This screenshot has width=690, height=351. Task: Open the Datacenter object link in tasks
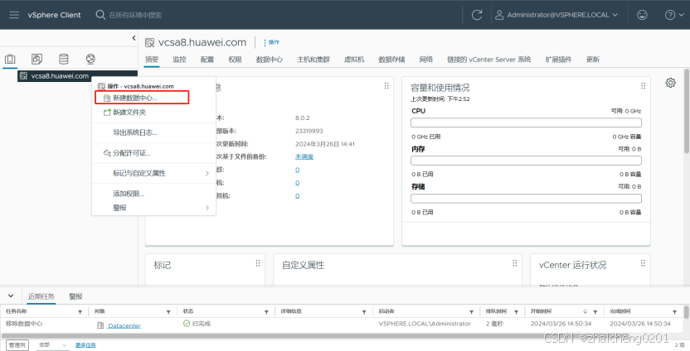point(124,325)
